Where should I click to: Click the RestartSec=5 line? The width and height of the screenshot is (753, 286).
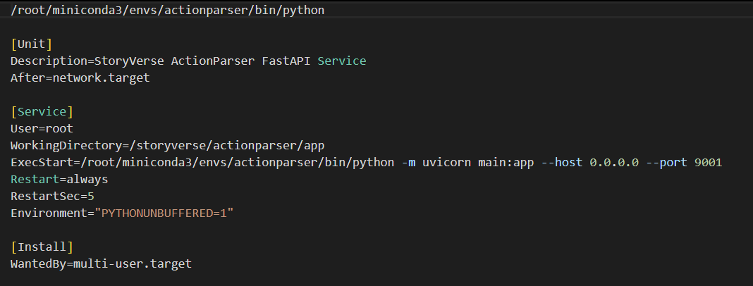coord(52,197)
